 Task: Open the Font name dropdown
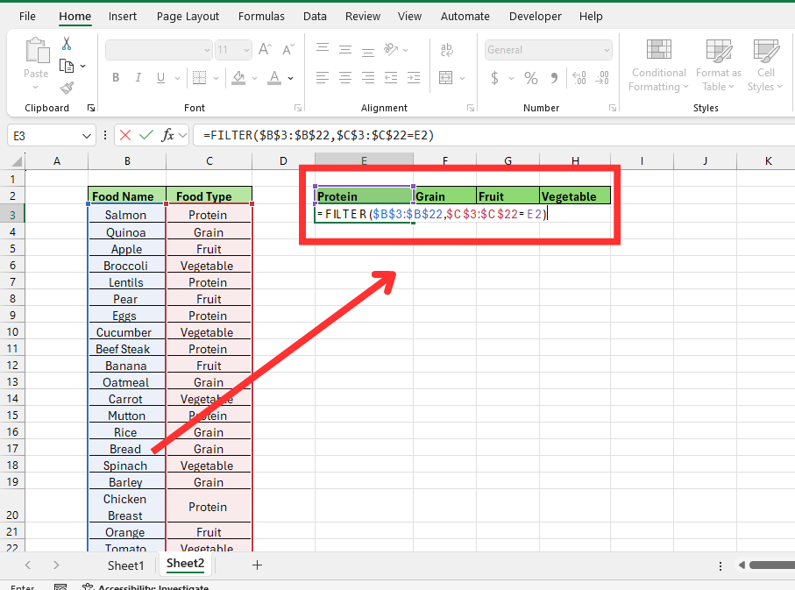(x=207, y=50)
